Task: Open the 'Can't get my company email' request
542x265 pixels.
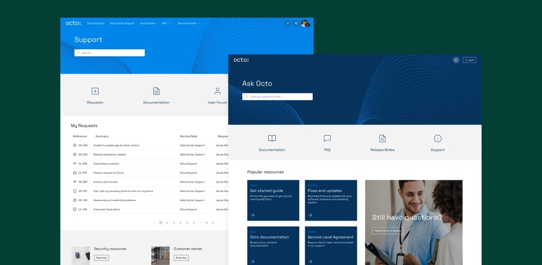Action: coord(123,191)
